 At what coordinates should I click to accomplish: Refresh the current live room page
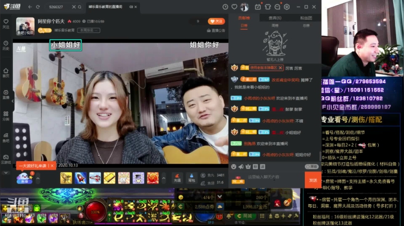coord(38,7)
